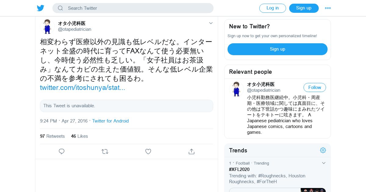366x192 pixels.
Task: Like the tweet with heart icon
Action: [148, 151]
